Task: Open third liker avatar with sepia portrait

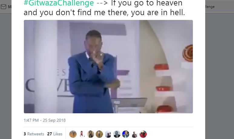Action: point(91,134)
